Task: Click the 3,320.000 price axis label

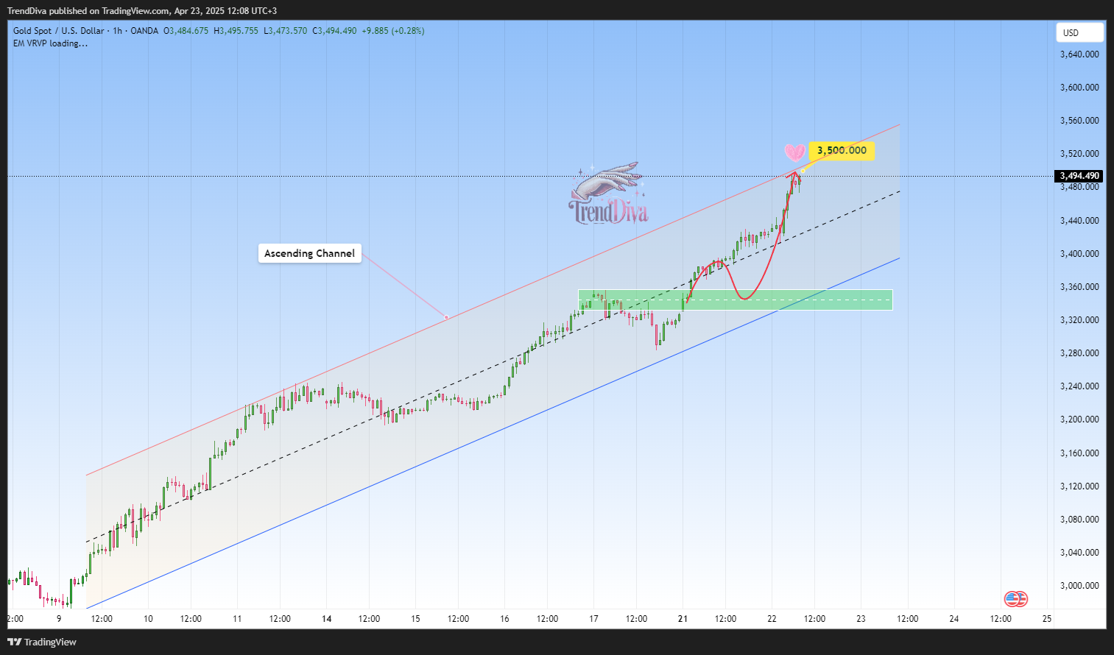Action: click(x=1079, y=320)
